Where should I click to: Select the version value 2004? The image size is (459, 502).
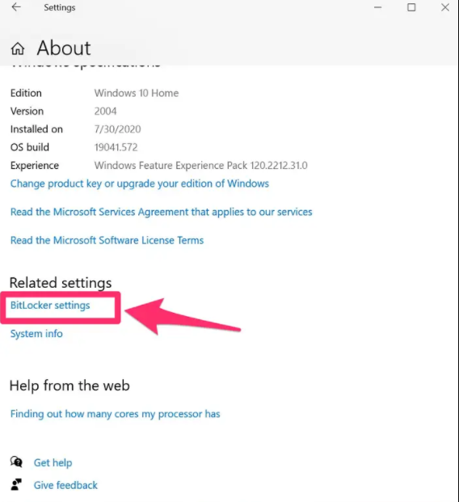point(105,111)
